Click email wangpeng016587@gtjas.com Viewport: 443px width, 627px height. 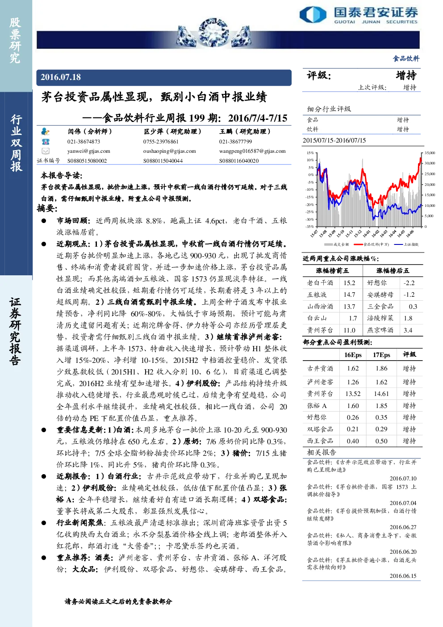pyautogui.click(x=252, y=151)
